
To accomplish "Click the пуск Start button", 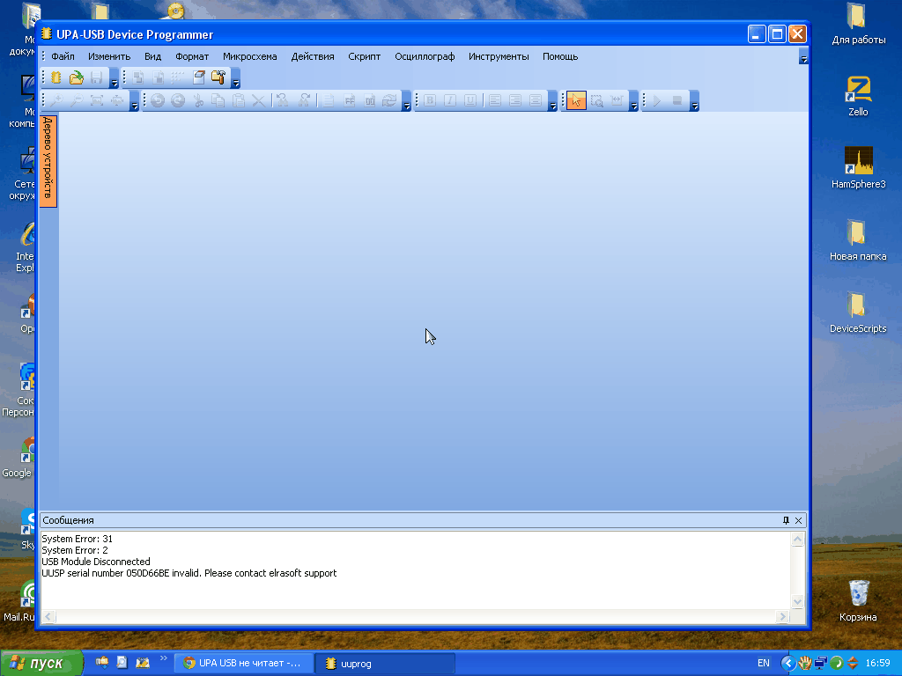I will point(41,664).
